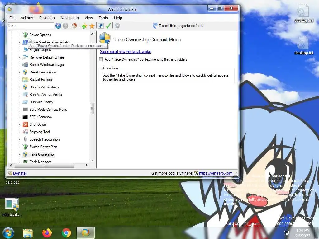Click the Repair Windows Image icon
The height and width of the screenshot is (239, 319).
pyautogui.click(x=25, y=65)
